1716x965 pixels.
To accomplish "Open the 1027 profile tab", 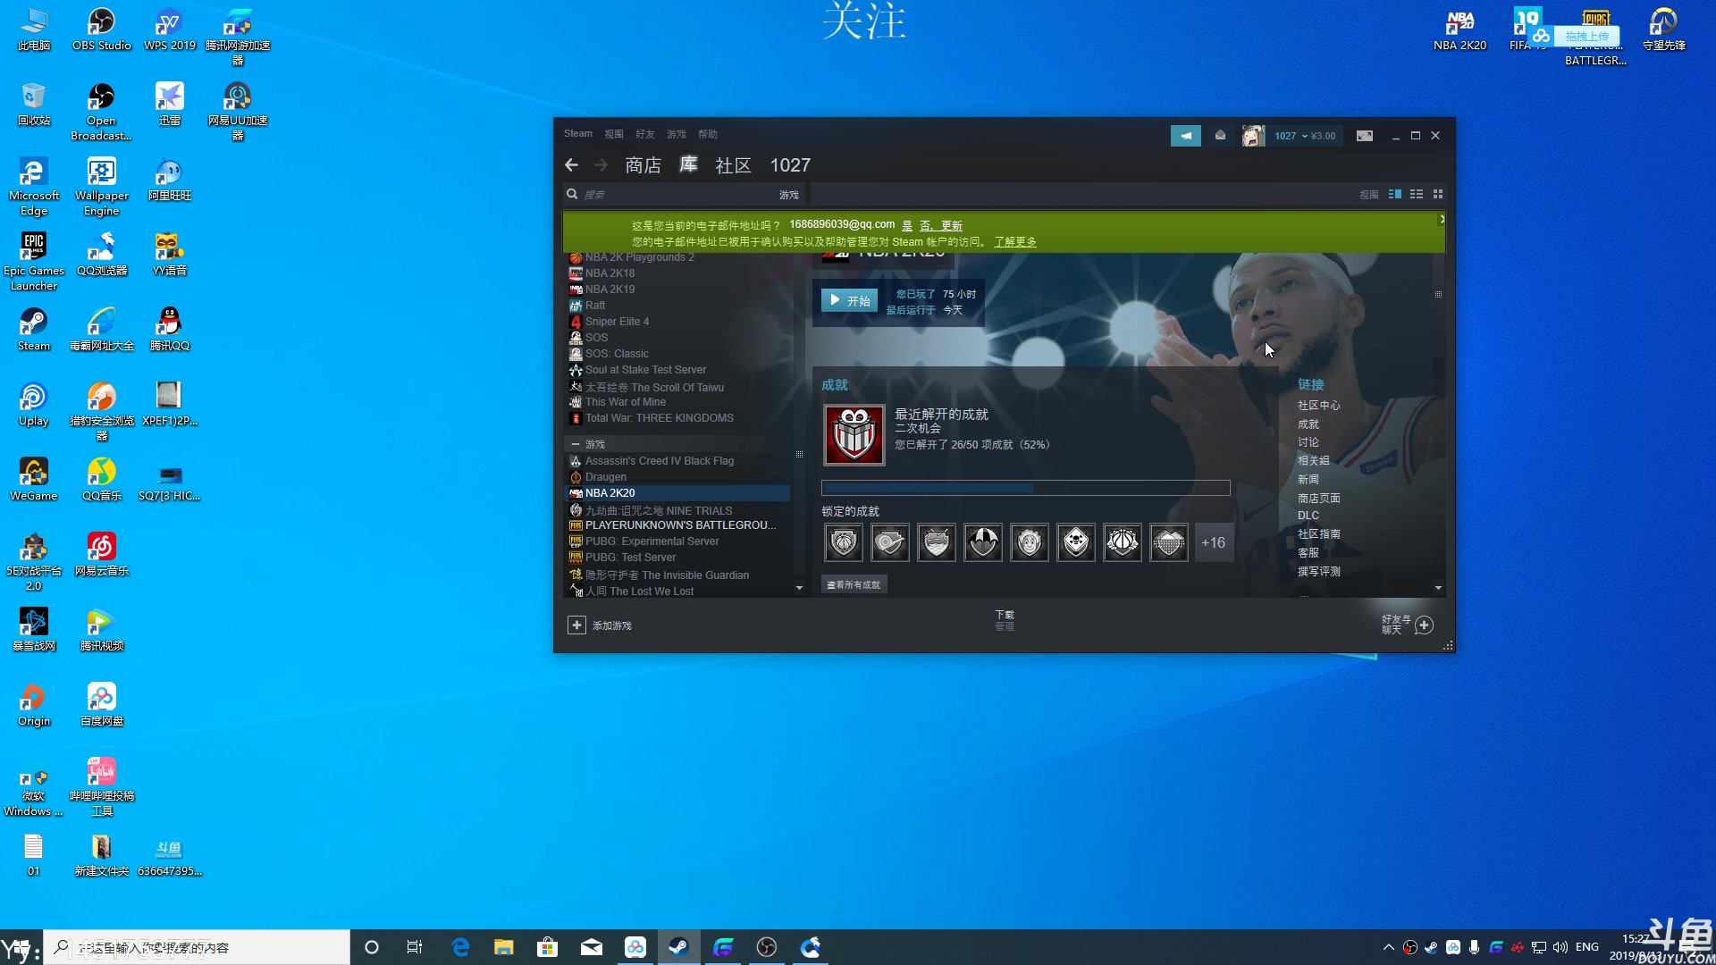I will pyautogui.click(x=790, y=165).
